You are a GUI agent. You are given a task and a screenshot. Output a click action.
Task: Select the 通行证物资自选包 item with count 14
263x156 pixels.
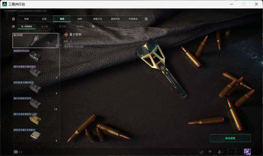(35, 104)
